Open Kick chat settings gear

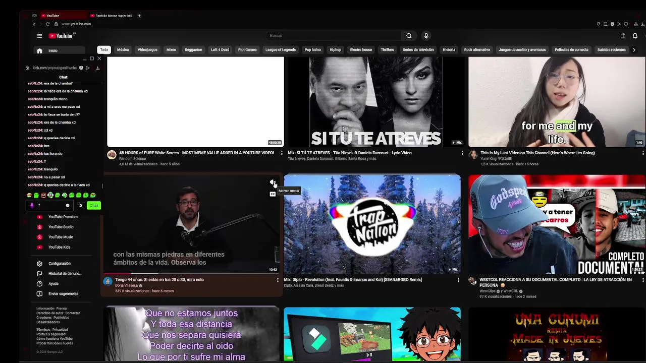[80, 206]
